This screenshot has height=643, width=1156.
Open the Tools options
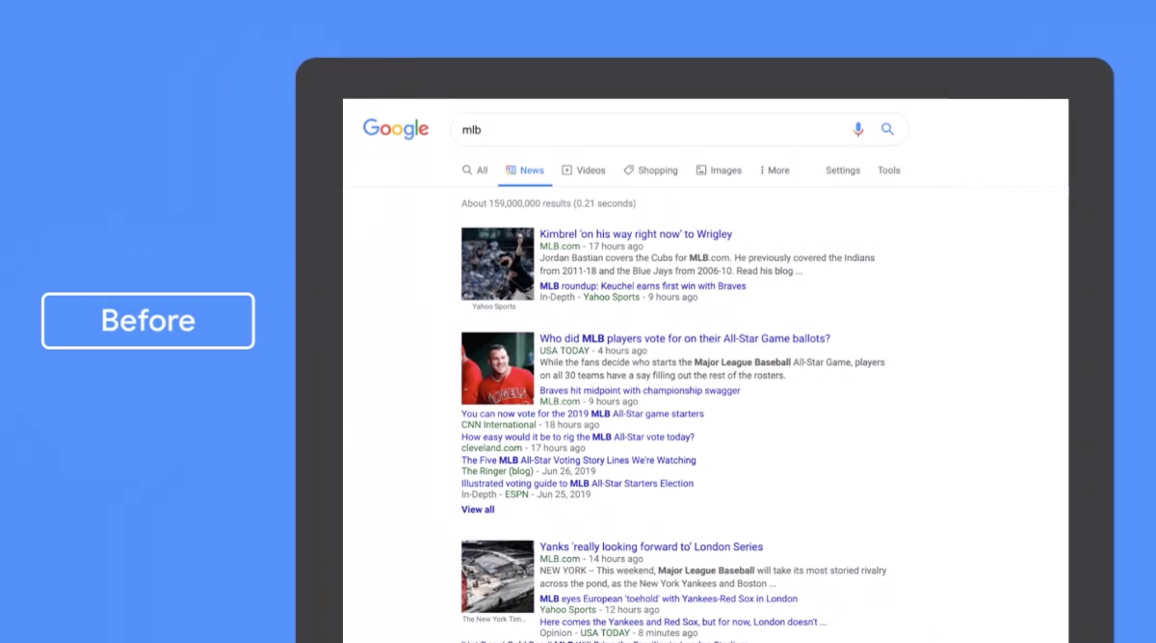point(888,170)
